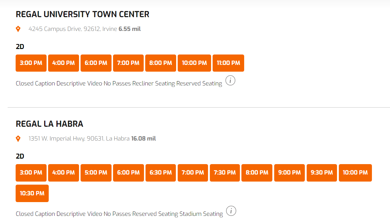Viewport: 390px width, 218px height.
Task: Click the Stadium Seating label under La Habra
Action: [x=201, y=213]
